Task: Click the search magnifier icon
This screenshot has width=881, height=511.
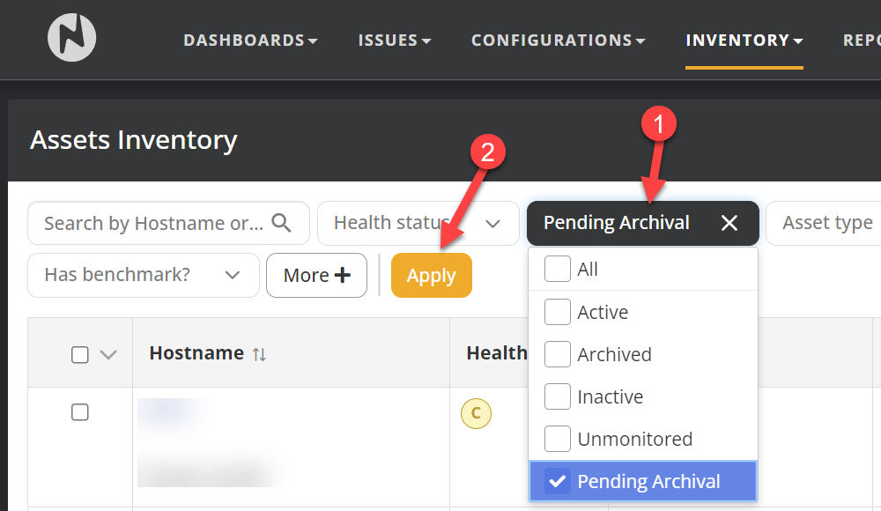Action: 282,223
